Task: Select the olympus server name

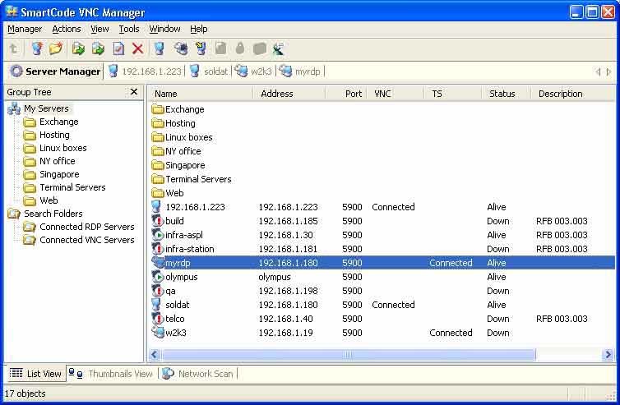Action: coord(182,277)
